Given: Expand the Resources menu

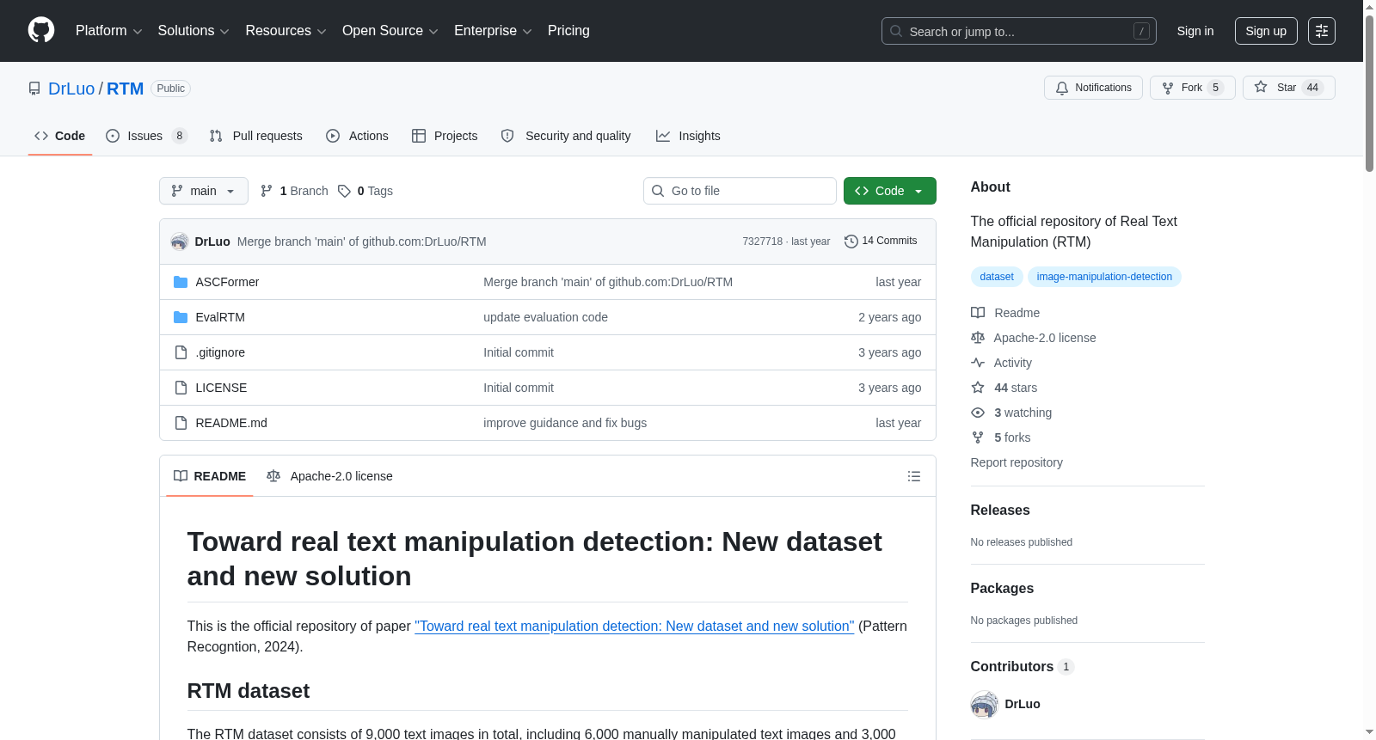Looking at the screenshot, I should tap(286, 31).
